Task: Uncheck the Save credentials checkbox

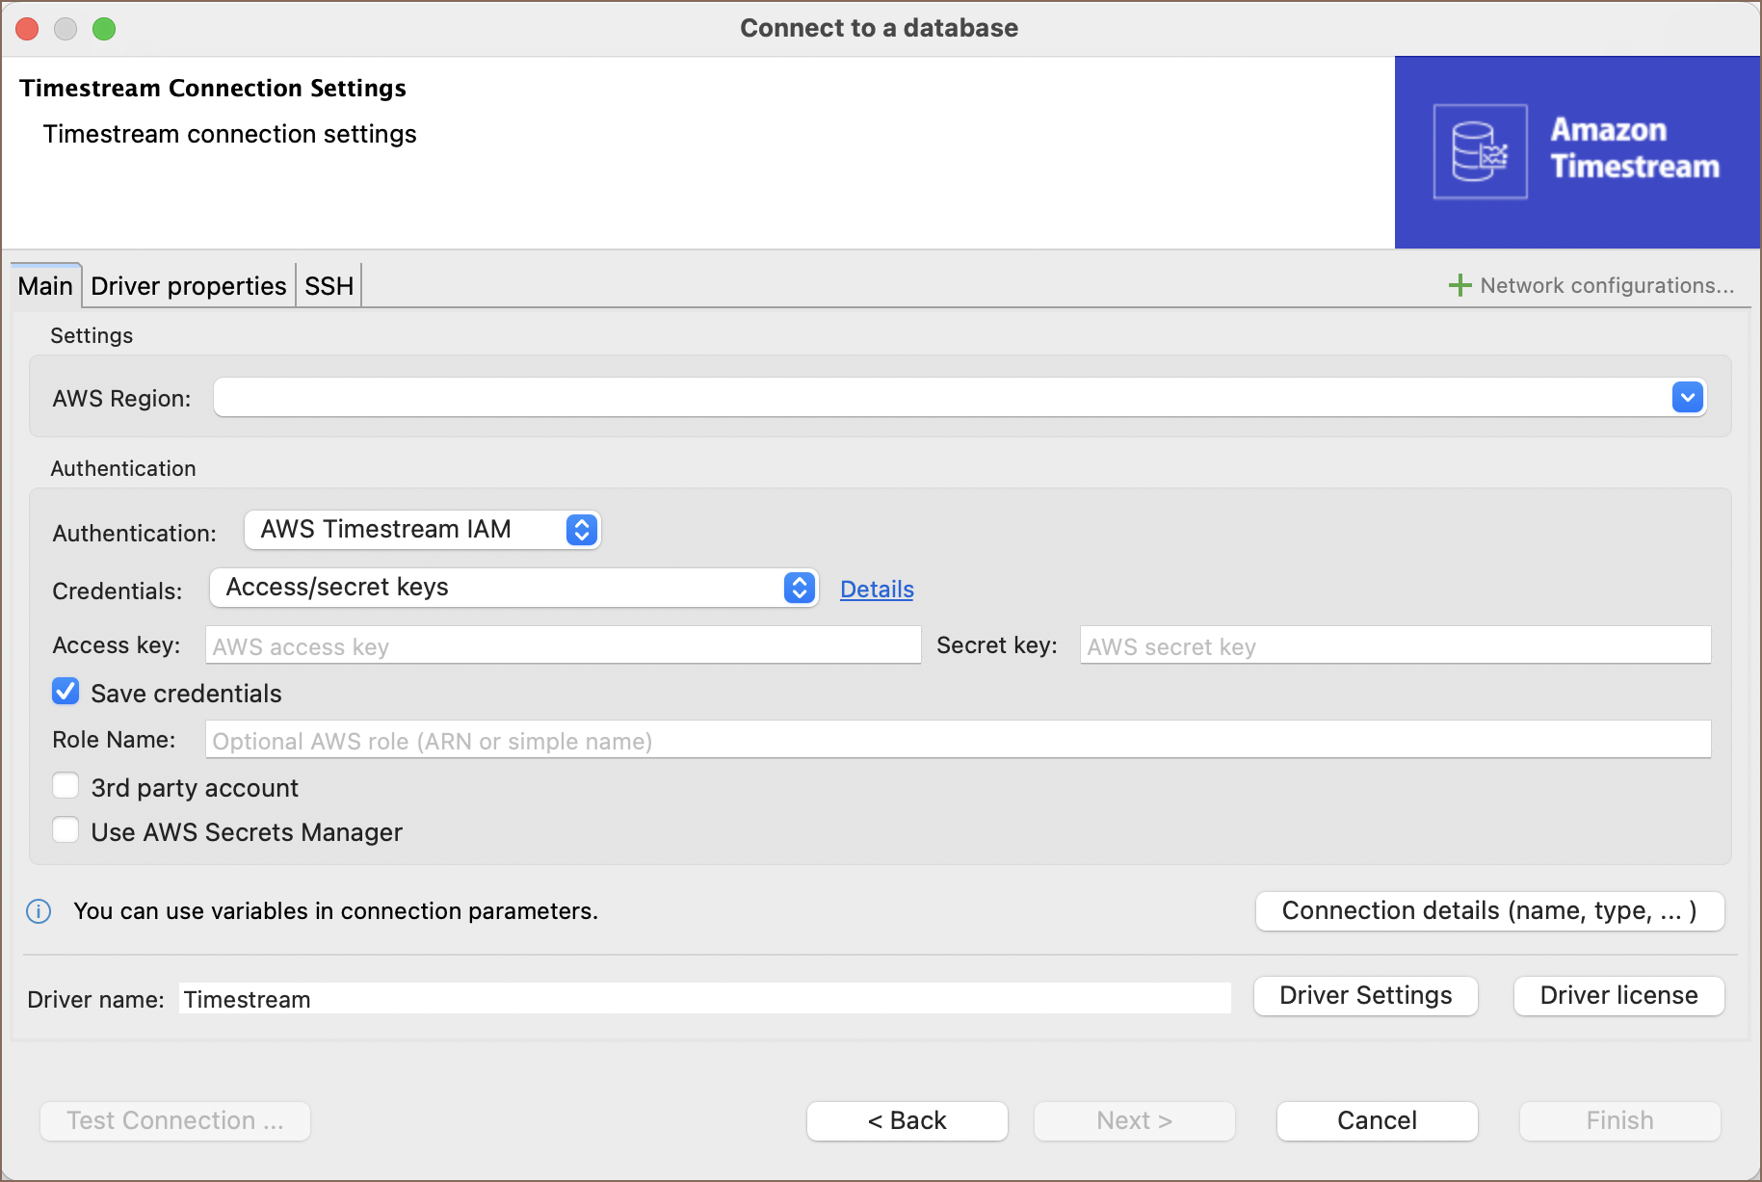Action: point(66,692)
